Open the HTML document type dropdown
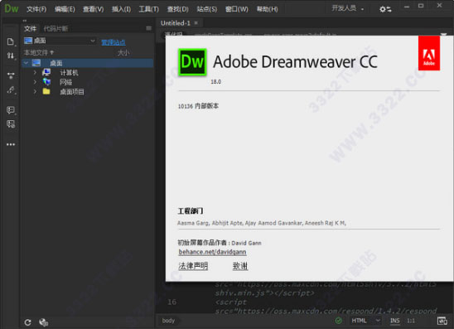Screen dimensions: 454x329 (x=365, y=321)
